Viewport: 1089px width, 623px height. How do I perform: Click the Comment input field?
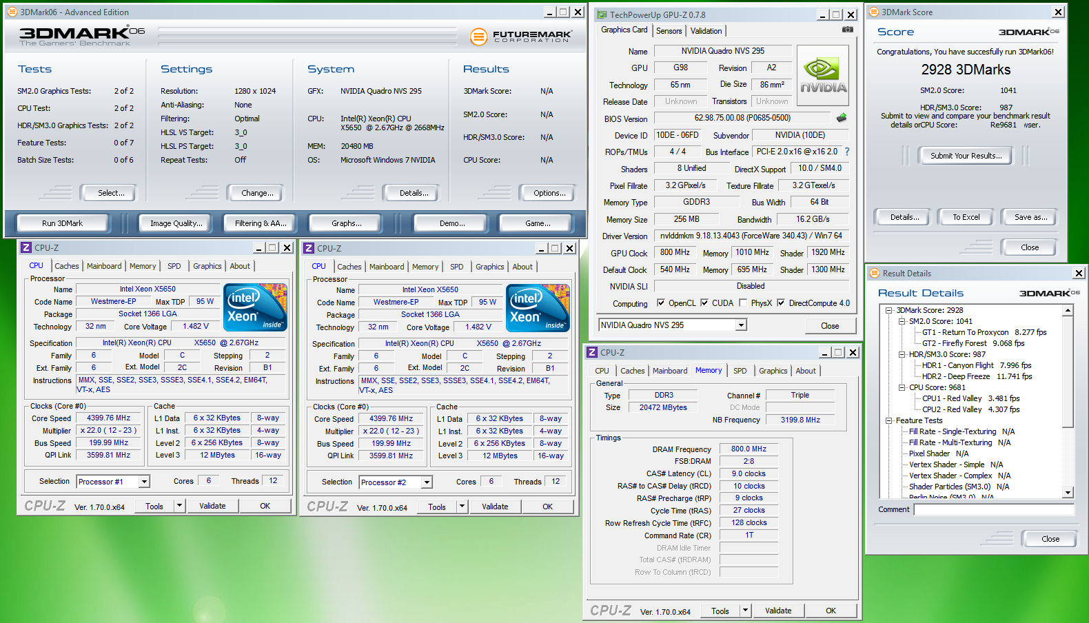(994, 510)
